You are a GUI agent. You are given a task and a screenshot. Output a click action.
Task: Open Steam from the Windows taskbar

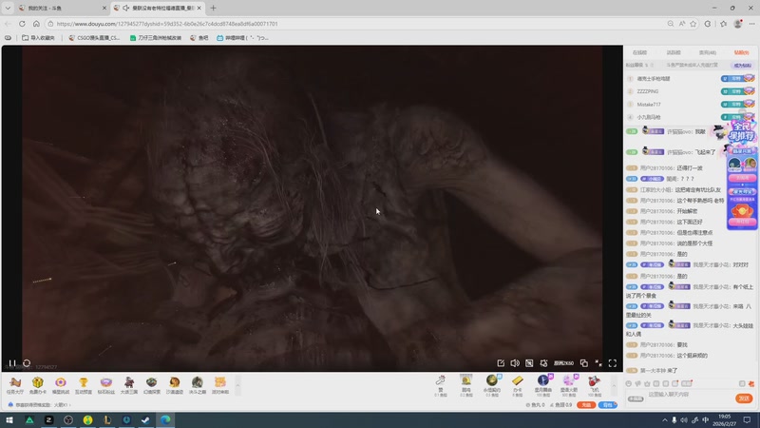pyautogui.click(x=145, y=419)
